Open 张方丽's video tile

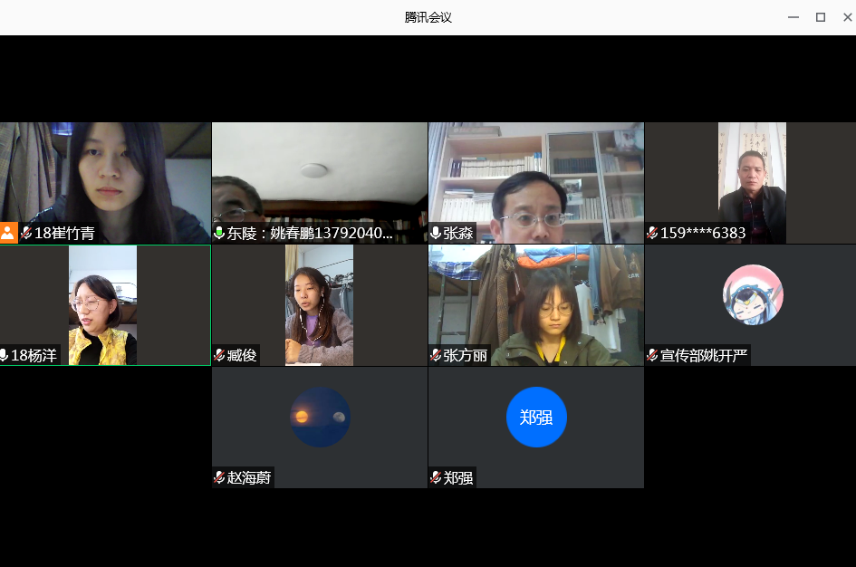point(536,299)
